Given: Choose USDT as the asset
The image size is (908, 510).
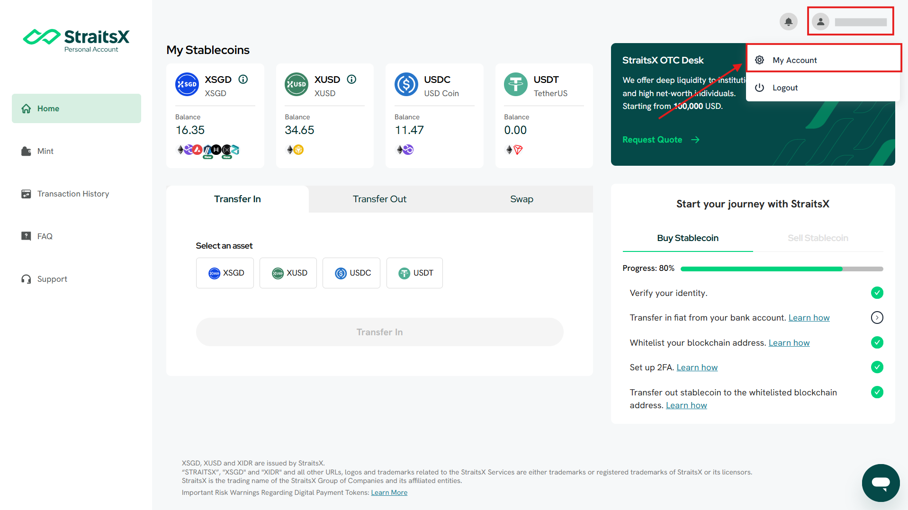Looking at the screenshot, I should 414,273.
